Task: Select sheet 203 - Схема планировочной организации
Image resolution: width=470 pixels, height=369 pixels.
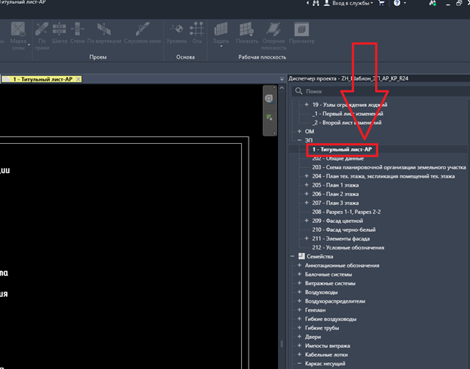Action: pos(389,167)
